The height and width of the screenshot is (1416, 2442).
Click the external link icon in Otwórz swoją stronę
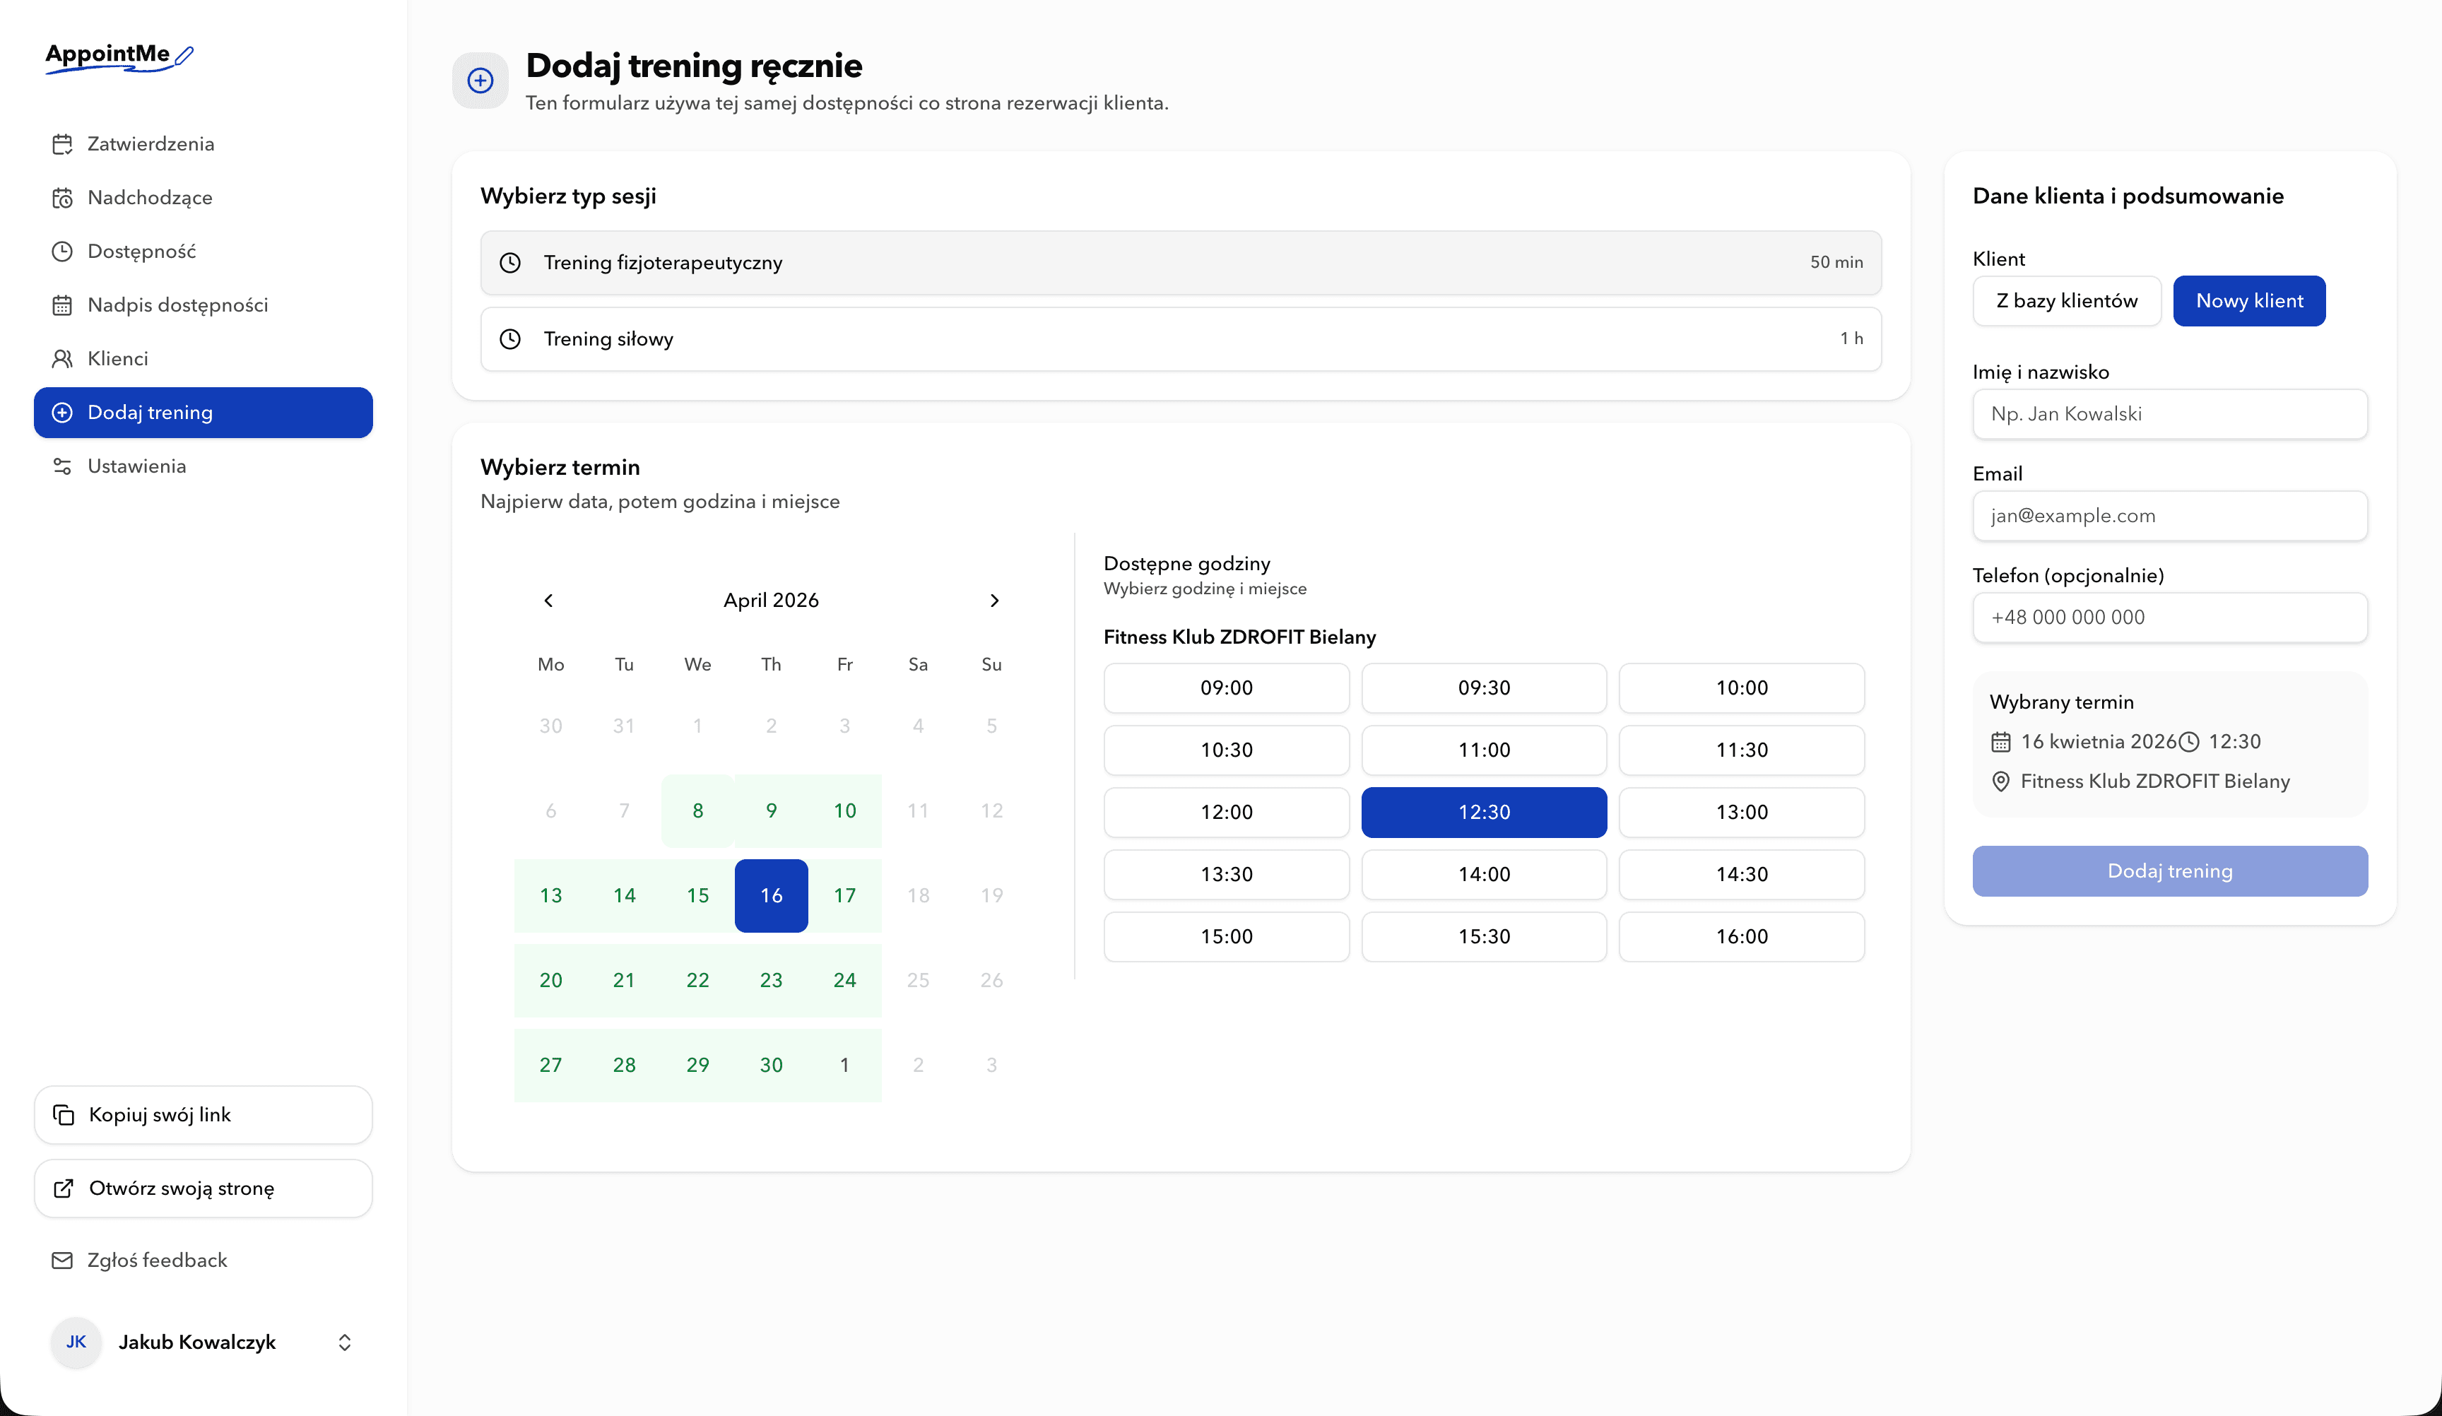coord(64,1188)
